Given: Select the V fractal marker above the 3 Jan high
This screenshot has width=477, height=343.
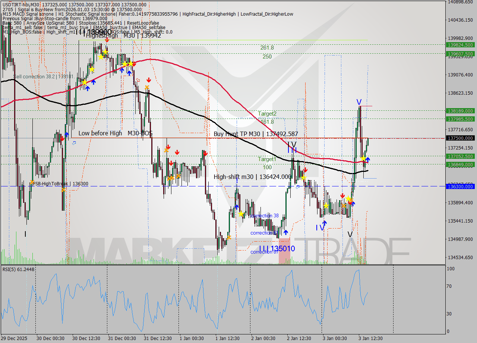Looking at the screenshot, I should point(359,101).
